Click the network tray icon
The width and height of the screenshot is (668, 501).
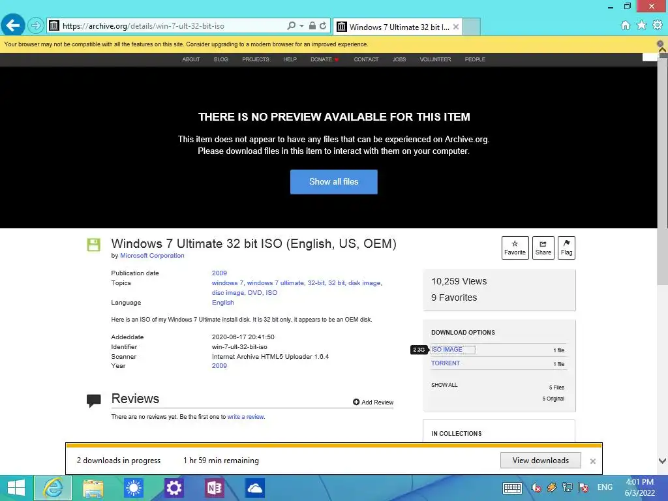568,487
